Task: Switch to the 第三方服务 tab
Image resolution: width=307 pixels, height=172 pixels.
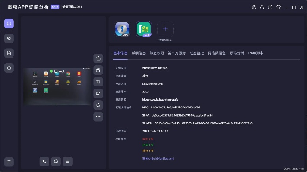Action: (x=177, y=53)
